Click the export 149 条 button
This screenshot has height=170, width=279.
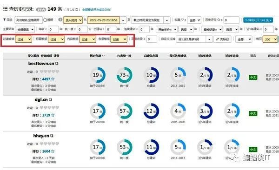coord(258,20)
